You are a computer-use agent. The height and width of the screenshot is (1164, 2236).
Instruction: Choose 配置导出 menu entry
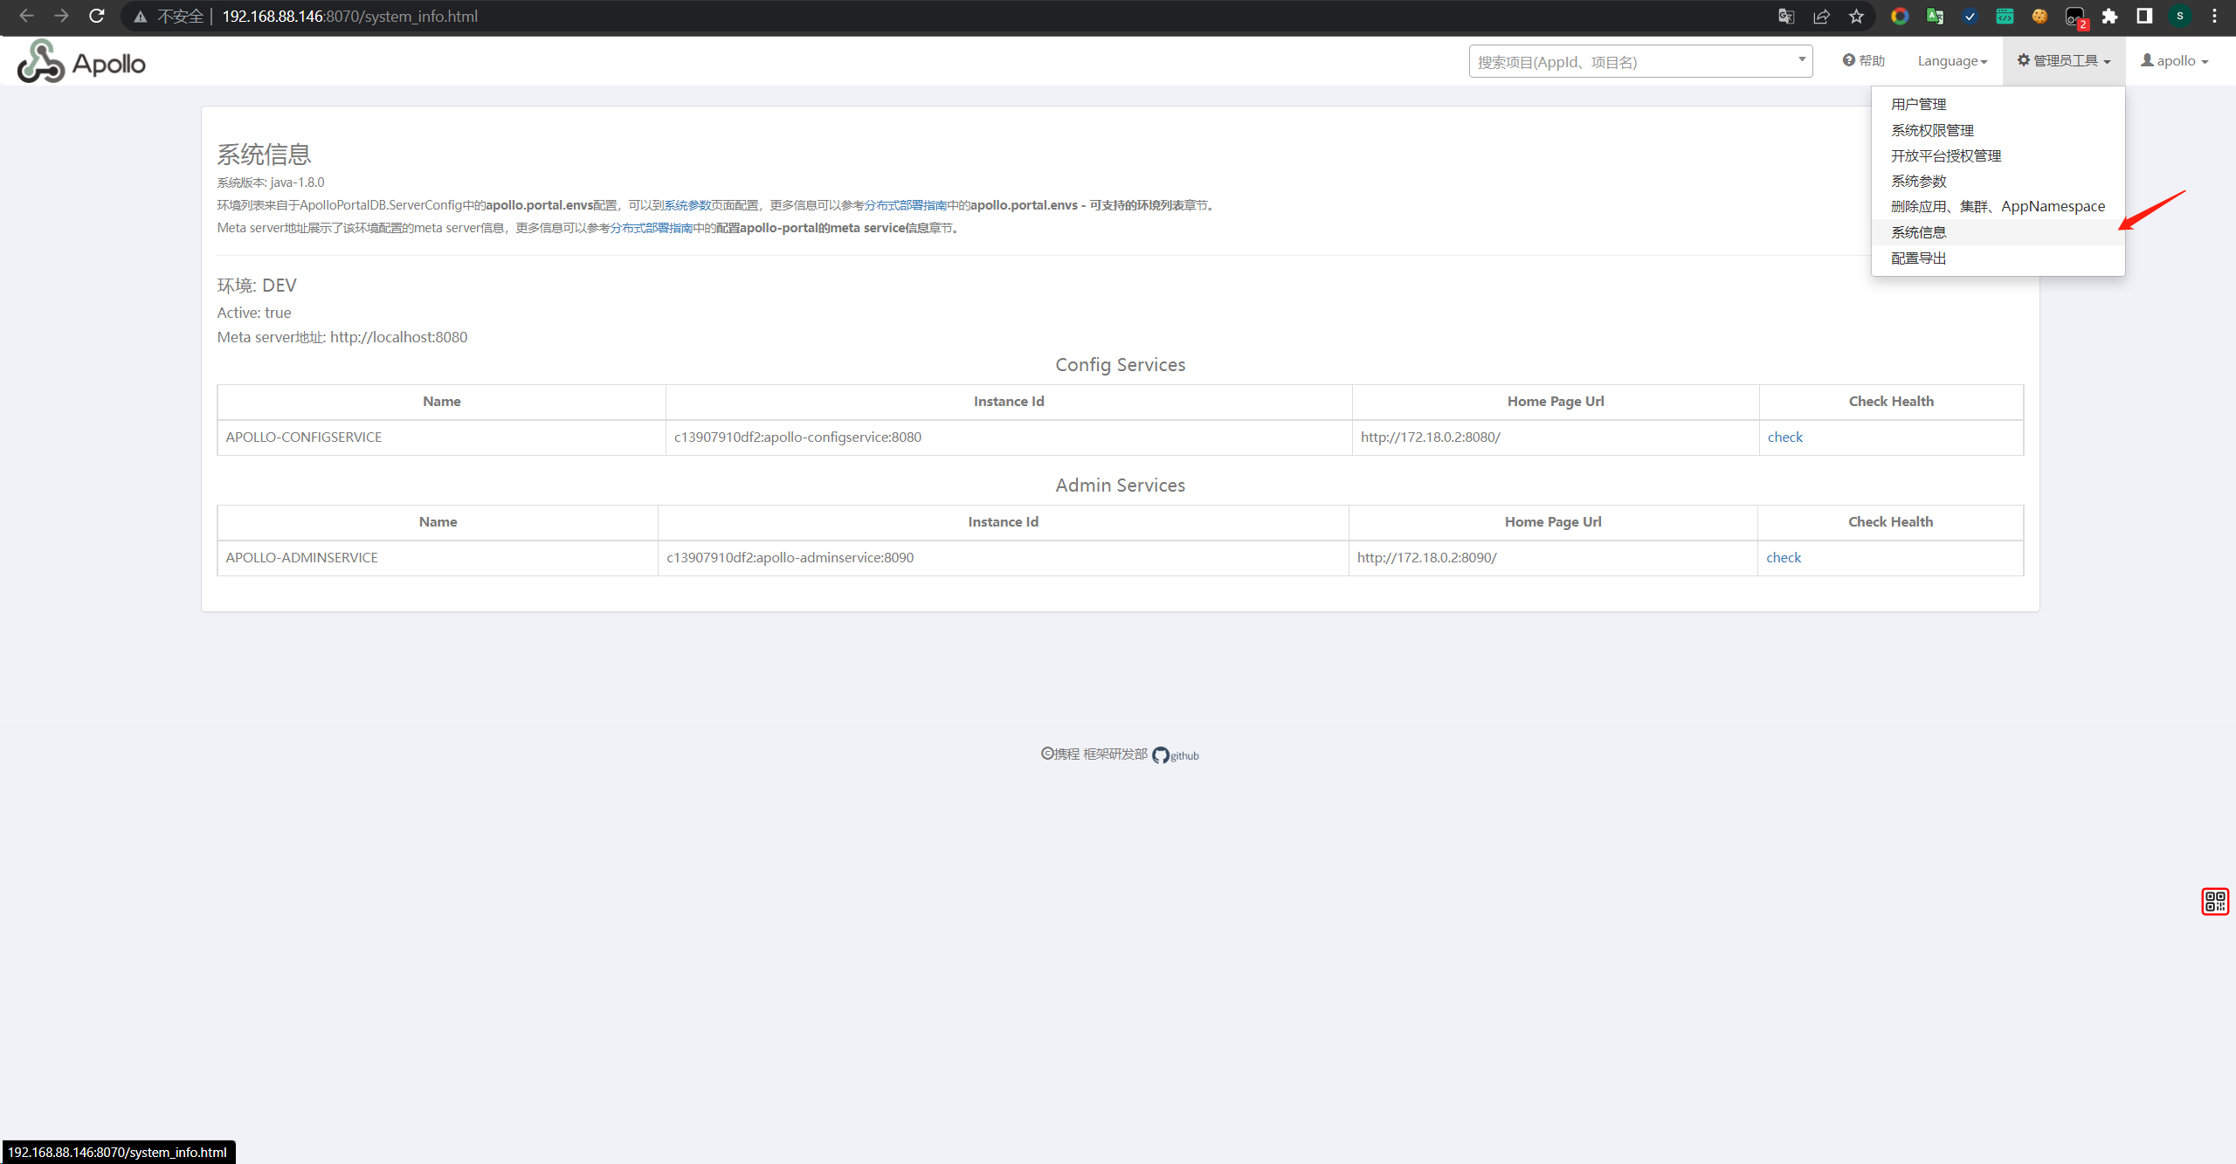[1918, 258]
